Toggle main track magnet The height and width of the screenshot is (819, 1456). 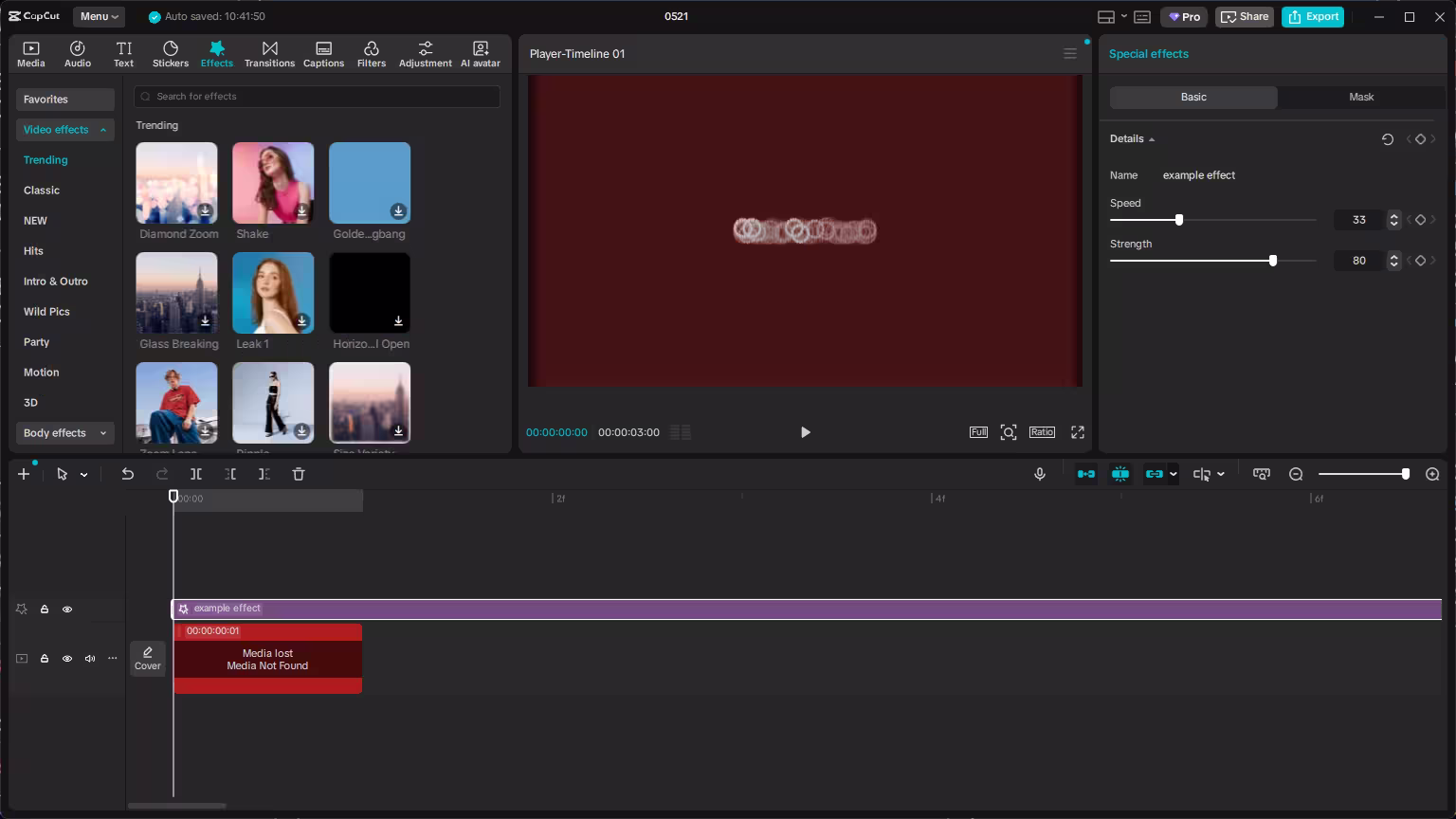tap(1086, 474)
